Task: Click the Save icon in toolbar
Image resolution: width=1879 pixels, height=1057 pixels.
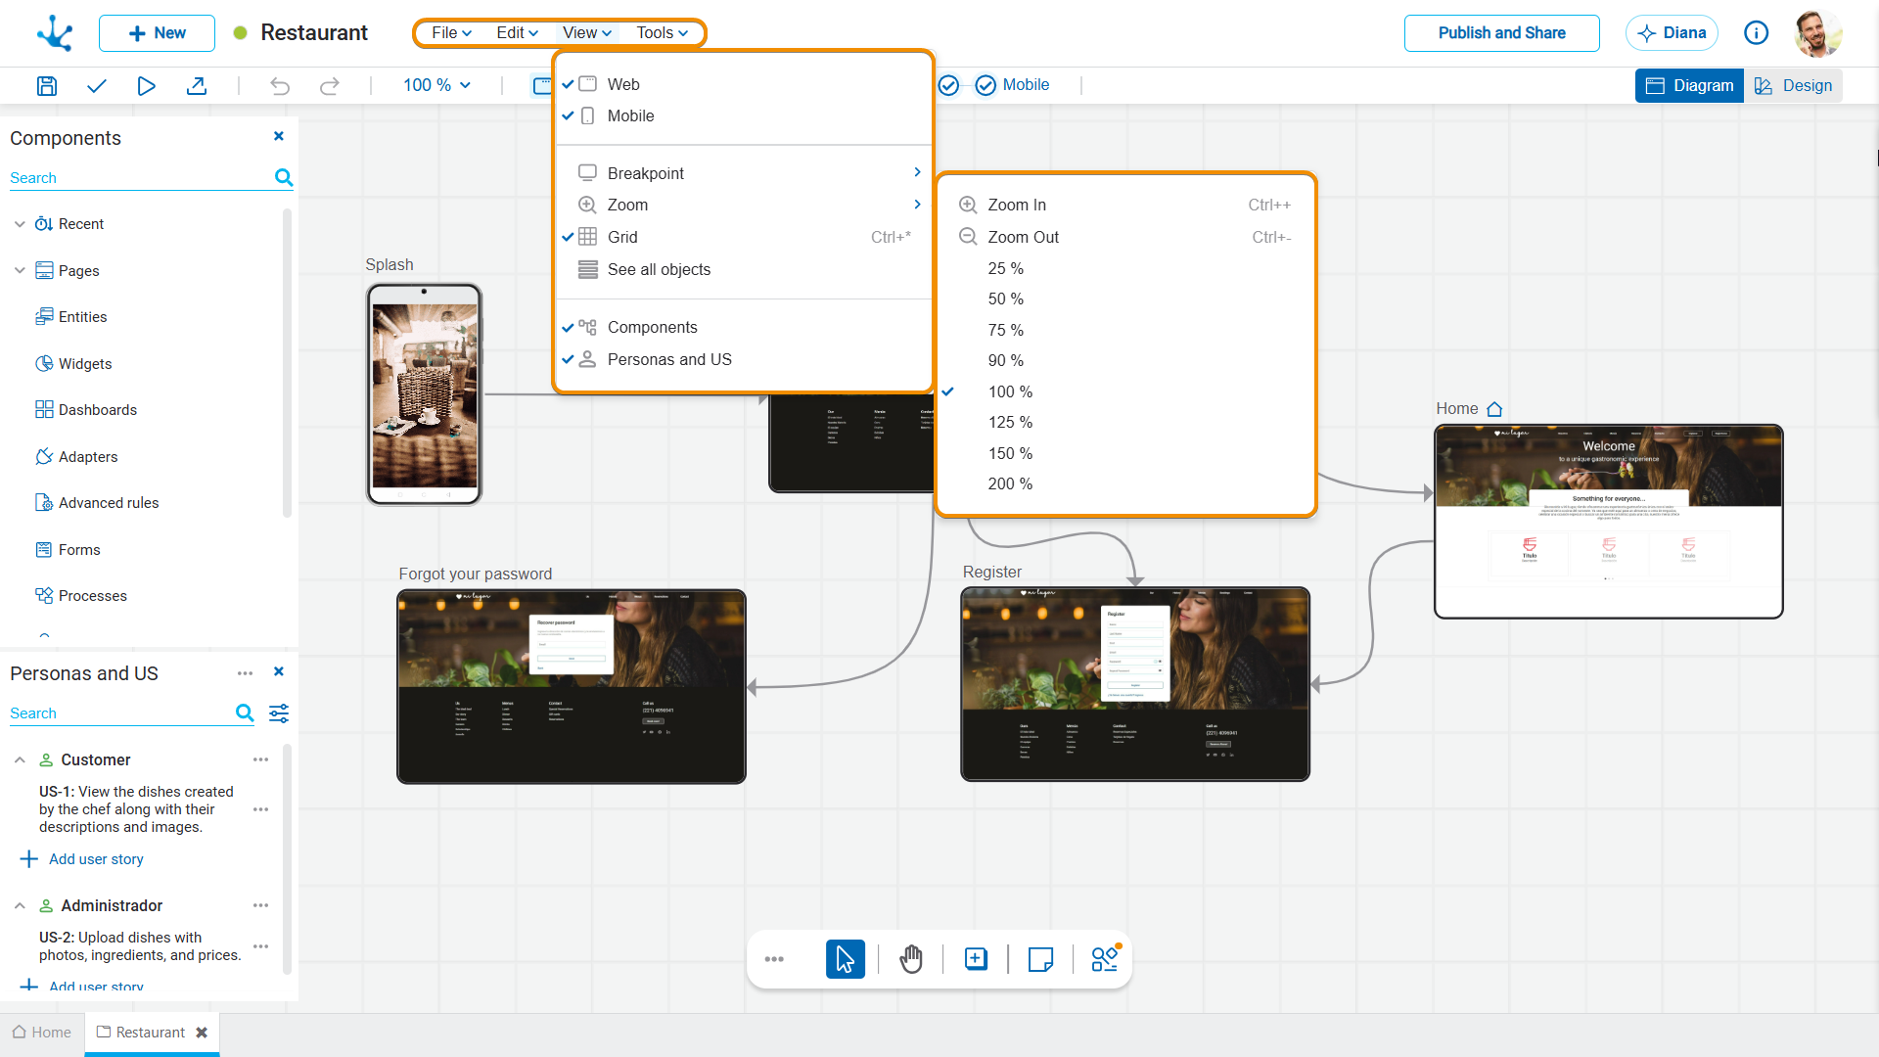Action: tap(46, 85)
